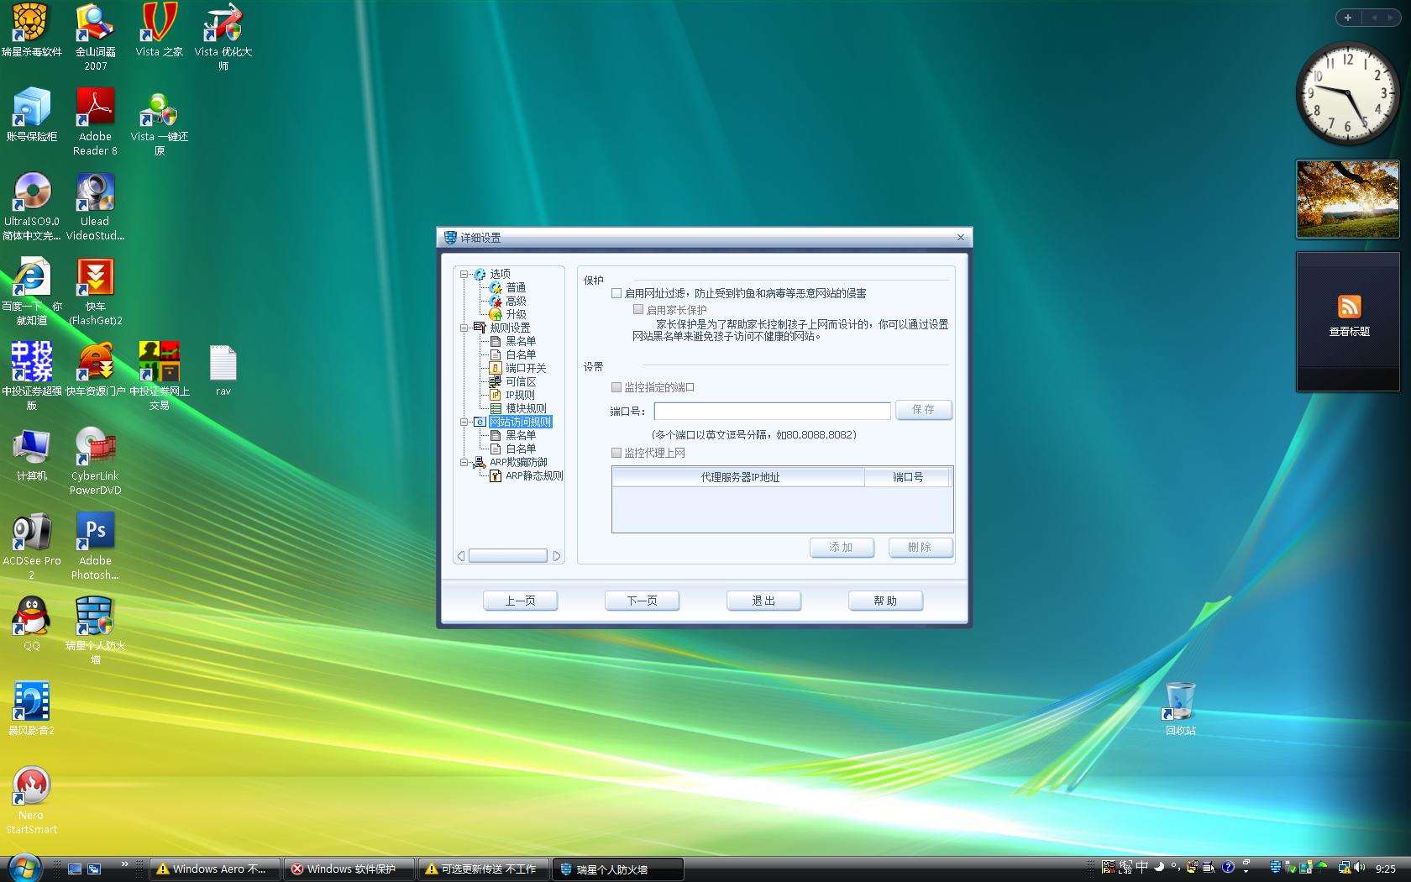1411x882 pixels.
Task: Collapse the 选项 tree node
Action: pos(464,274)
